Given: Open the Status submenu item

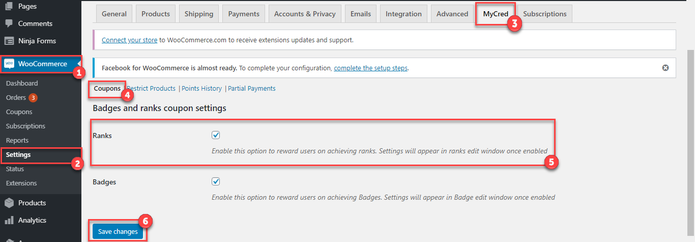Looking at the screenshot, I should [x=15, y=169].
